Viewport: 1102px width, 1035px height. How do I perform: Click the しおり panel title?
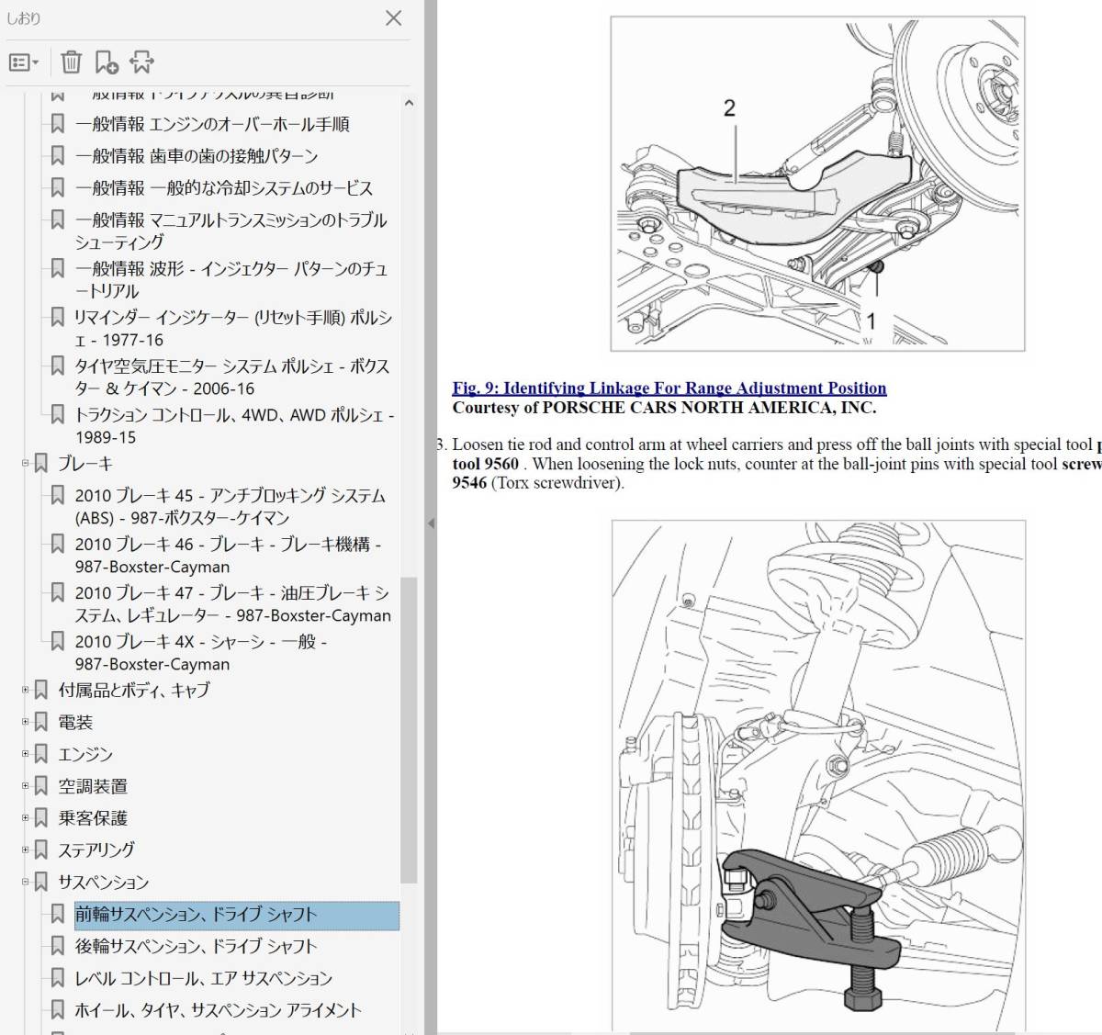(x=24, y=17)
